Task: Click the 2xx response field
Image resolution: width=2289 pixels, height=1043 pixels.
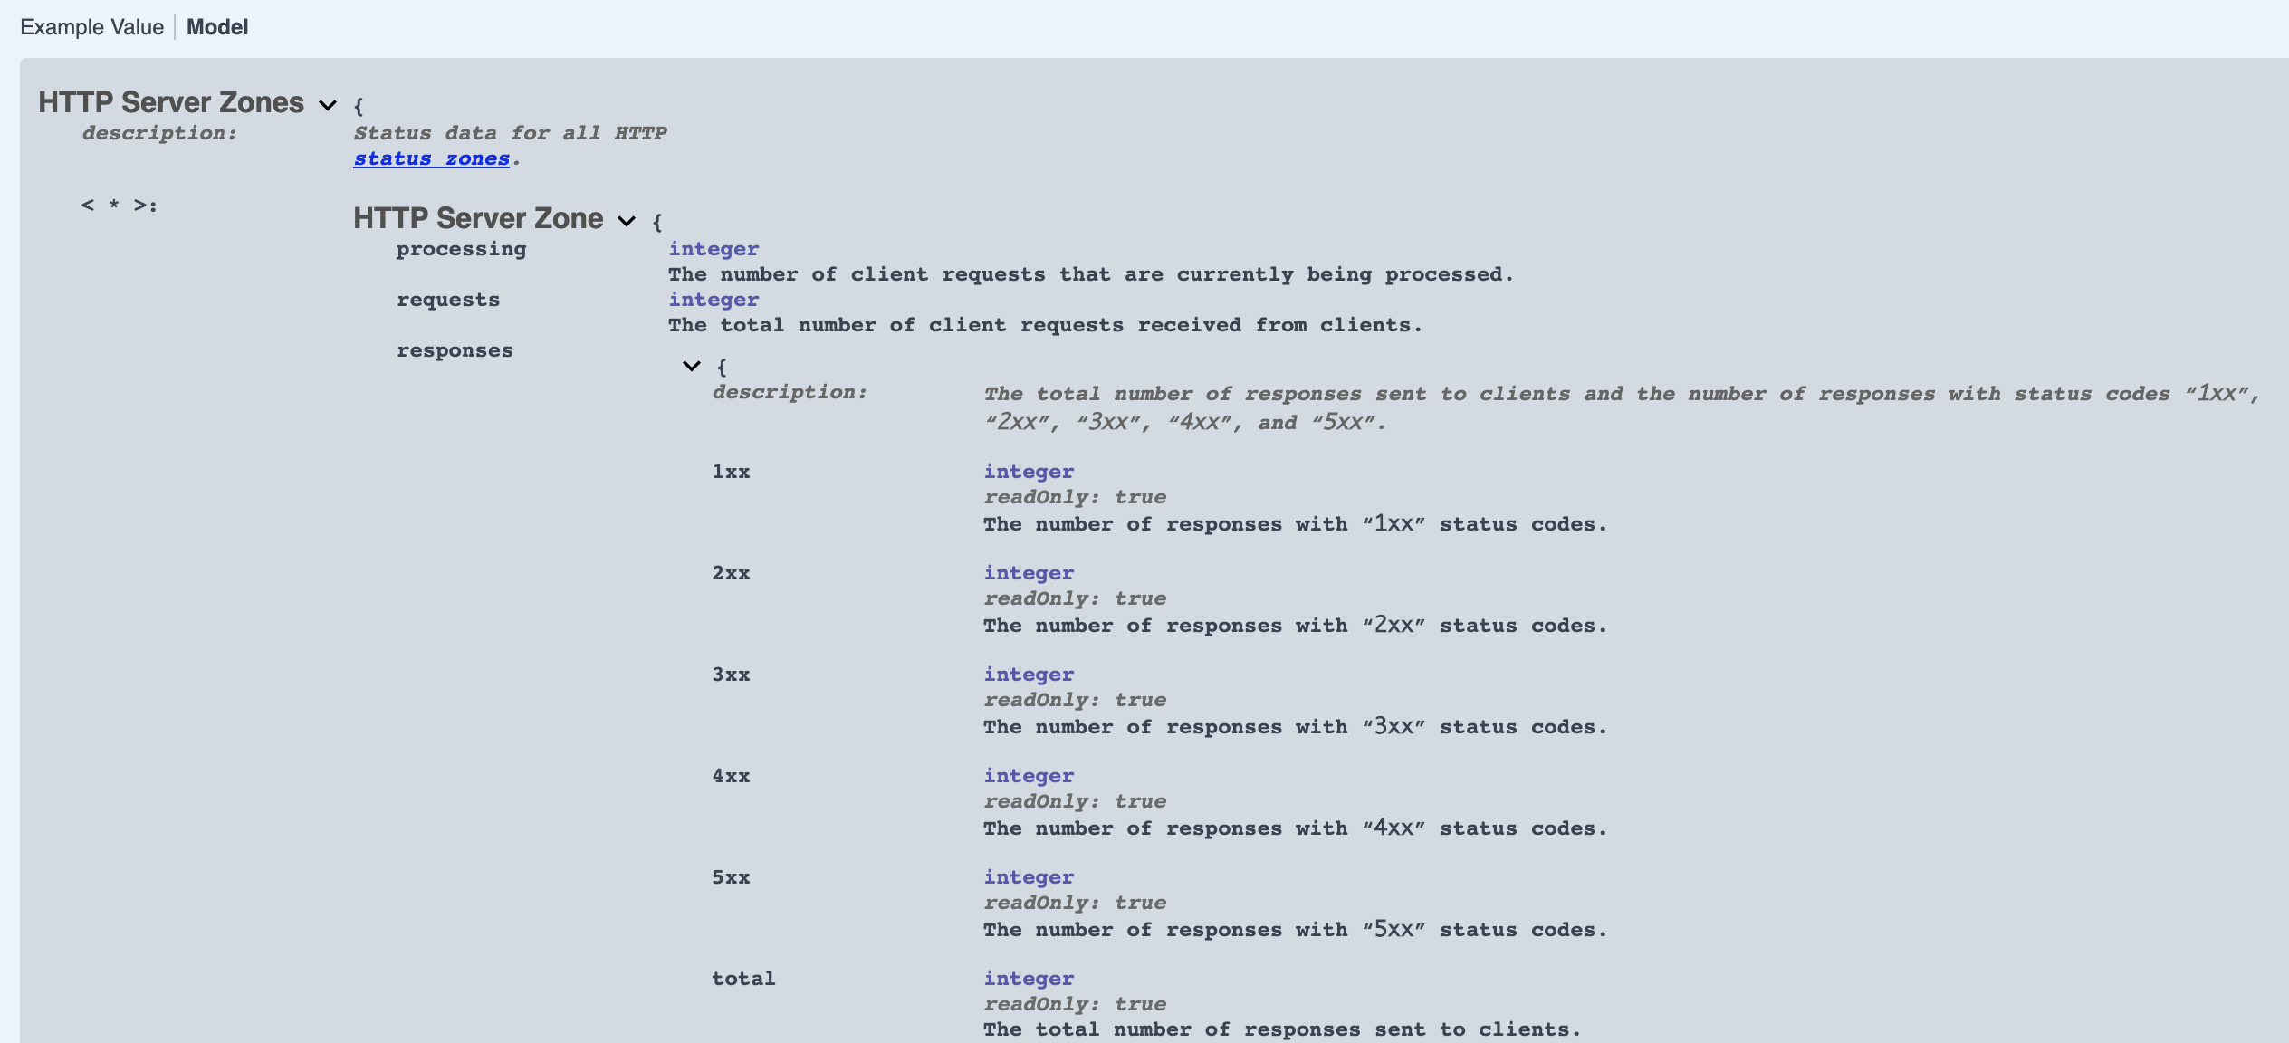Action: click(730, 572)
